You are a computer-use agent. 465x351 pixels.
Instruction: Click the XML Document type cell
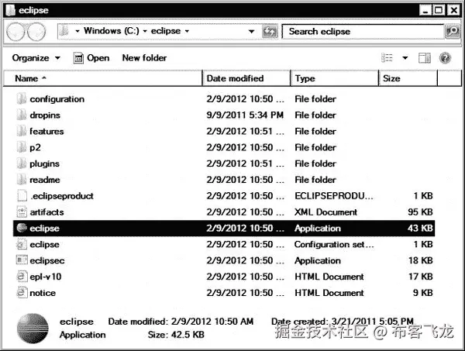(x=326, y=212)
